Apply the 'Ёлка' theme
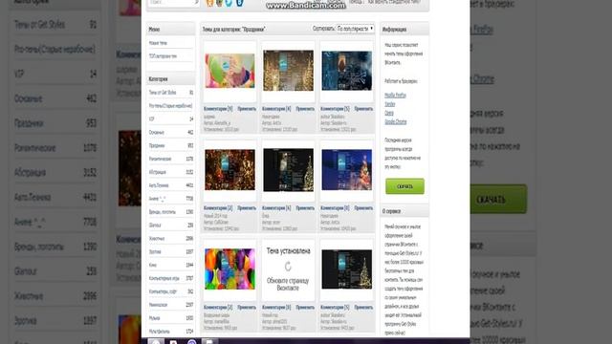Screen dimensions: 612x344 305,208
